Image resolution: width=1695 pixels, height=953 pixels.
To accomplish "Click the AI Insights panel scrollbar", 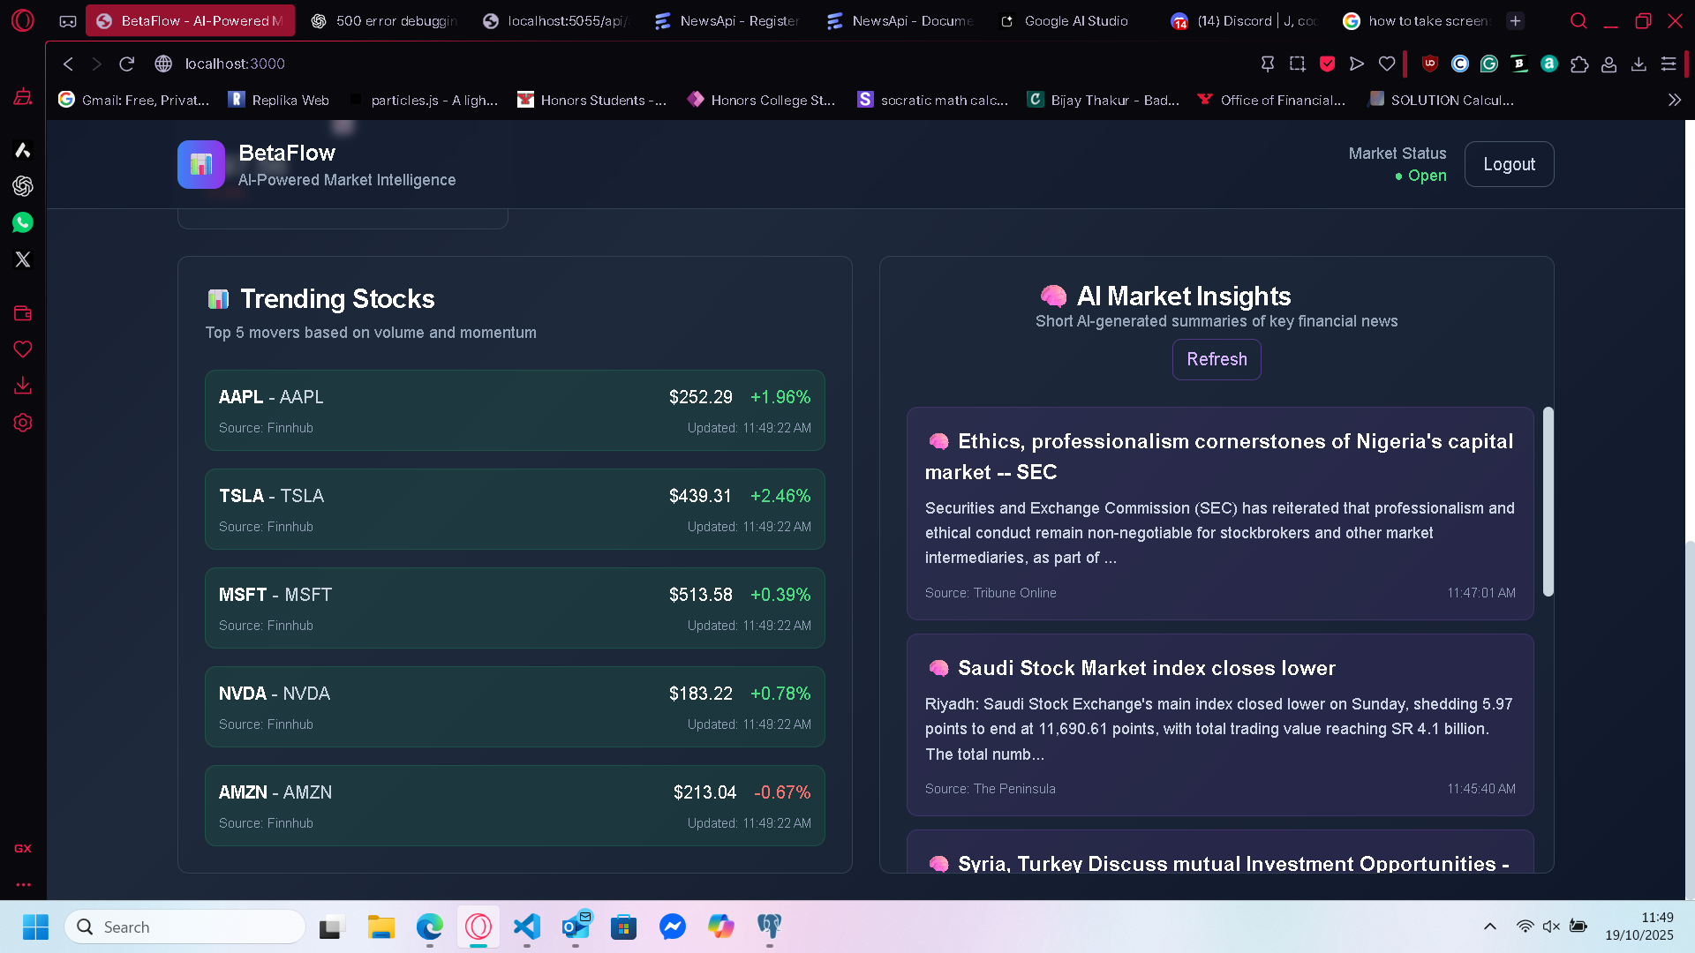I will coord(1548,501).
